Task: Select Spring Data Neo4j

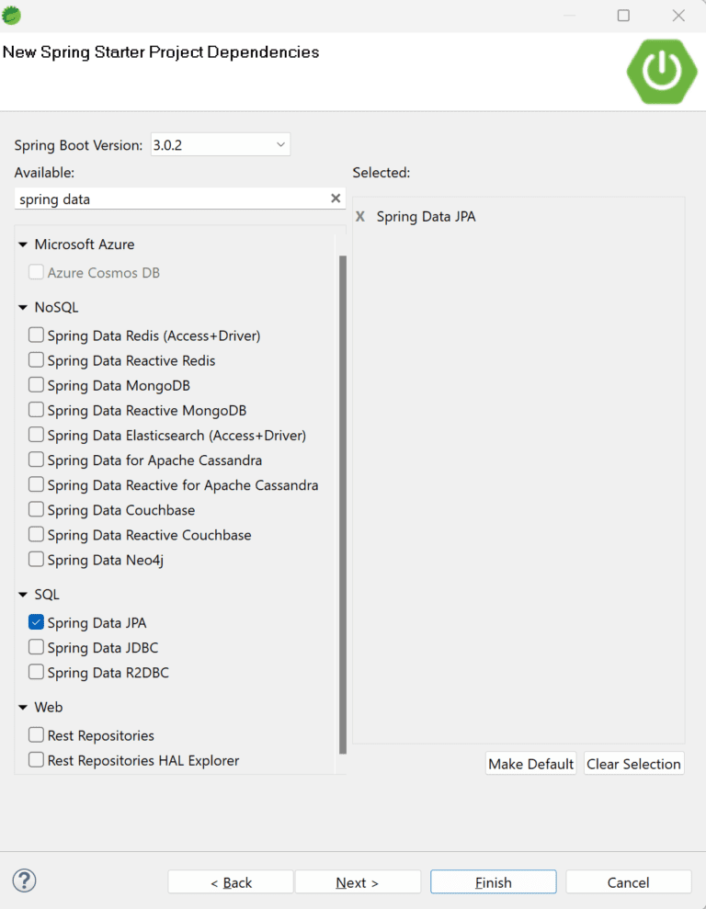Action: (35, 559)
